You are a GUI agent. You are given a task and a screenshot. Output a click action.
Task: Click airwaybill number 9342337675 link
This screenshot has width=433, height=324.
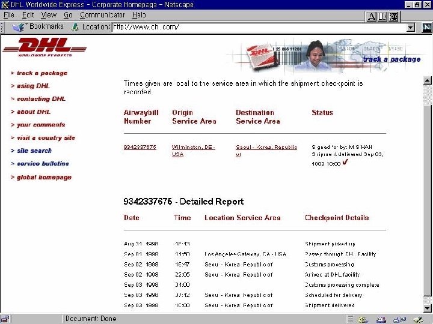(140, 147)
